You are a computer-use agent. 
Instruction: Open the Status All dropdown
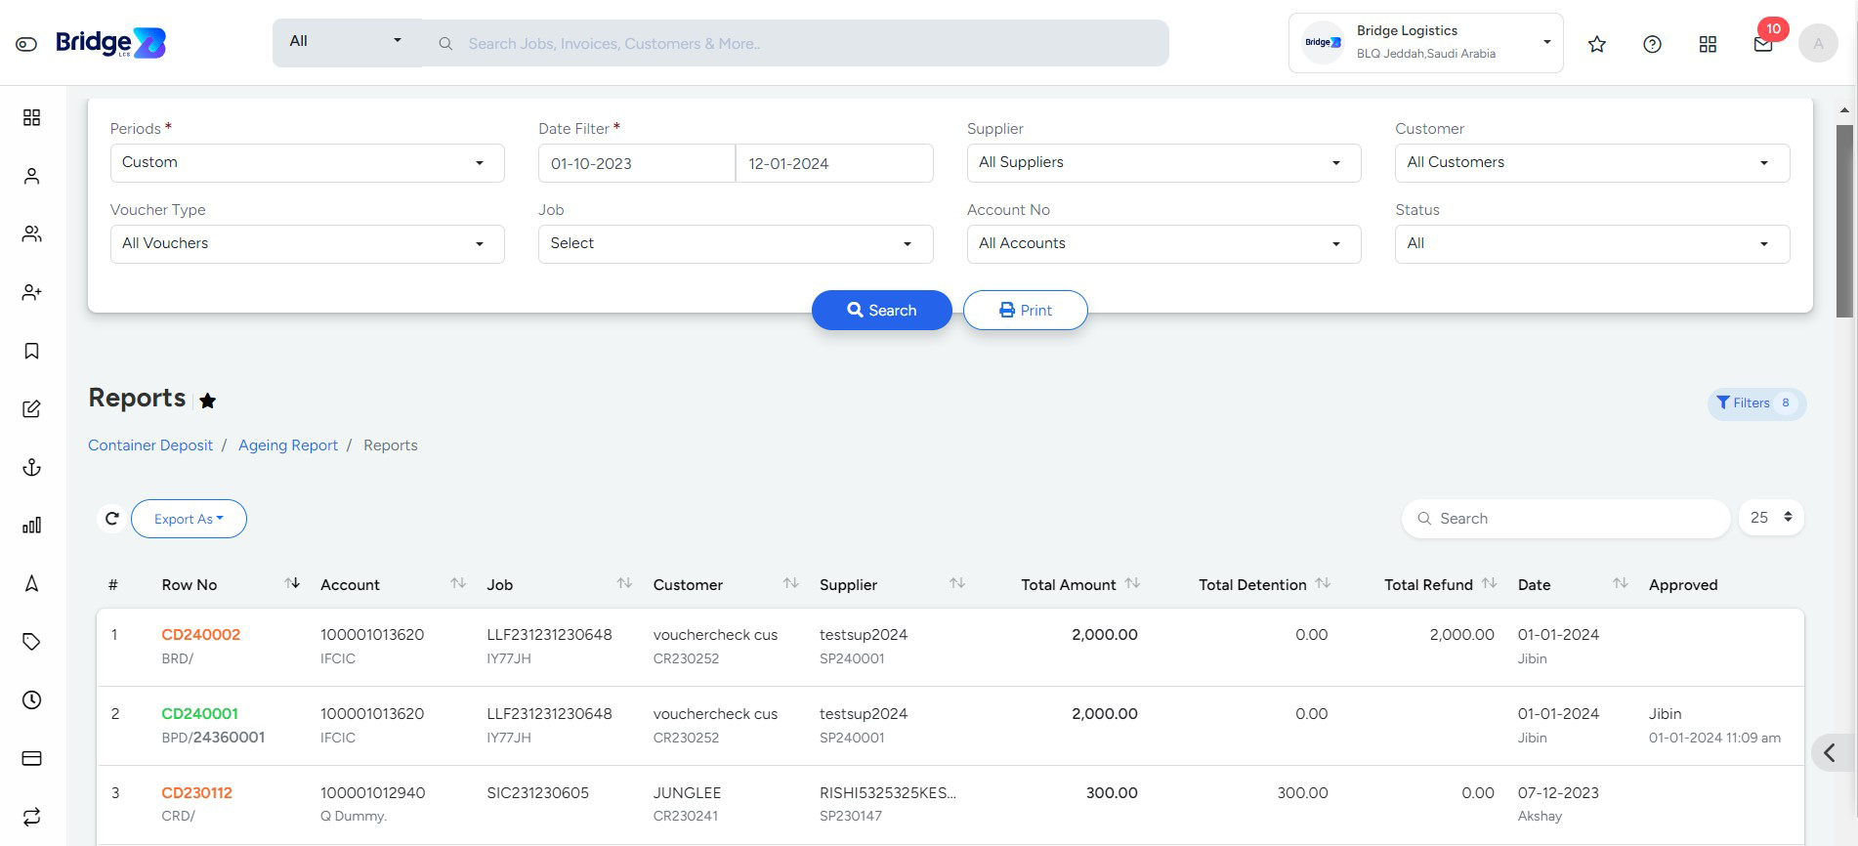1591,244
